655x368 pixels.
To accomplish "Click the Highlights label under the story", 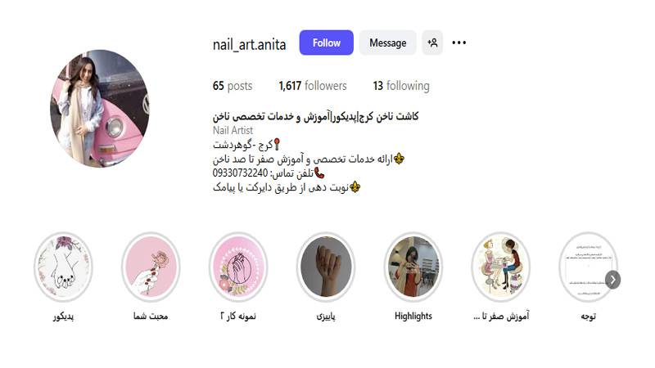I will [x=413, y=316].
